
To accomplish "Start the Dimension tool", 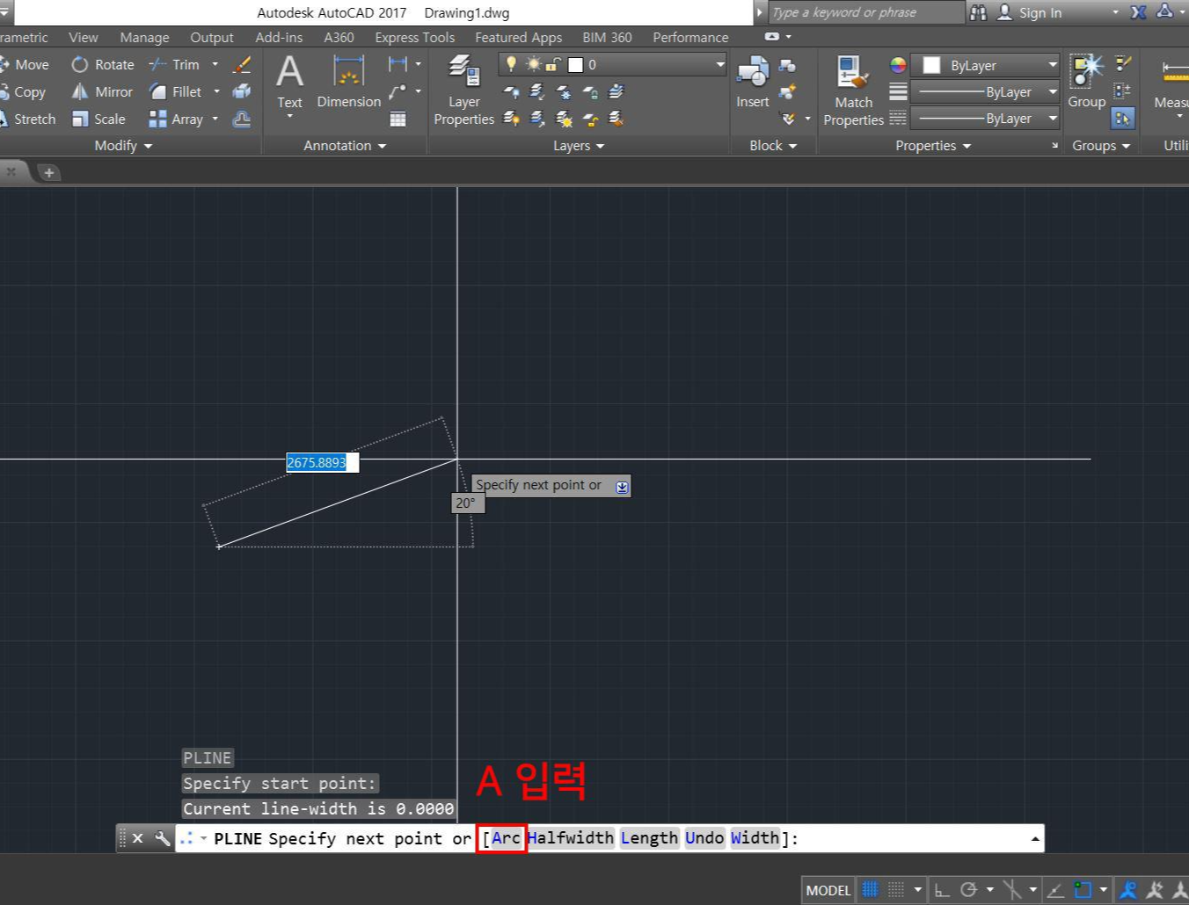I will (x=348, y=82).
